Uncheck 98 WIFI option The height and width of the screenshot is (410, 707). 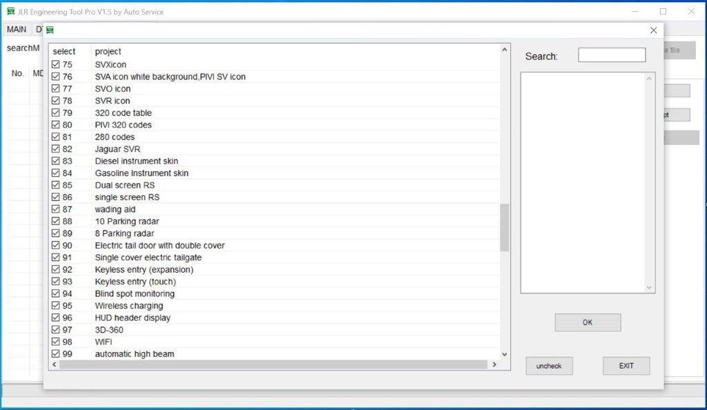click(x=55, y=342)
